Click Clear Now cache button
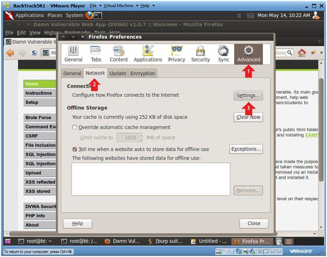The image size is (327, 257). tap(248, 117)
